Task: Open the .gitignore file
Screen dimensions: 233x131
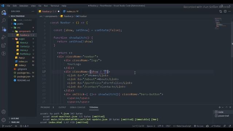Action: [22, 69]
